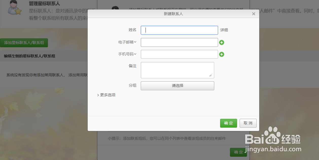This screenshot has width=319, height=160.
Task: Close the 新建联系人 dialog with the X
Action: click(253, 14)
